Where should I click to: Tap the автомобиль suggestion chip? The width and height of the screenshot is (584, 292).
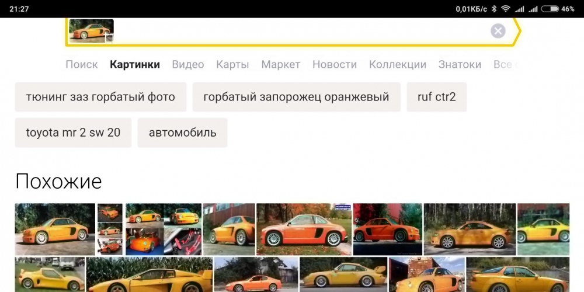(182, 133)
